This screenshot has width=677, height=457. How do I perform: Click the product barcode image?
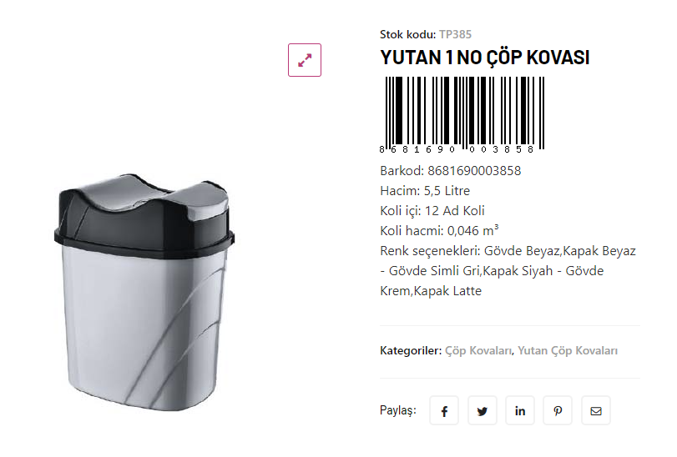coord(462,115)
